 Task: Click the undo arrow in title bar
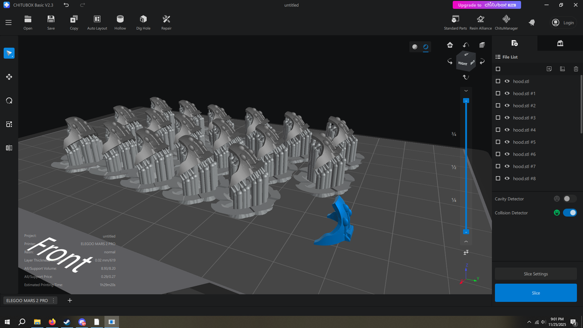[66, 5]
